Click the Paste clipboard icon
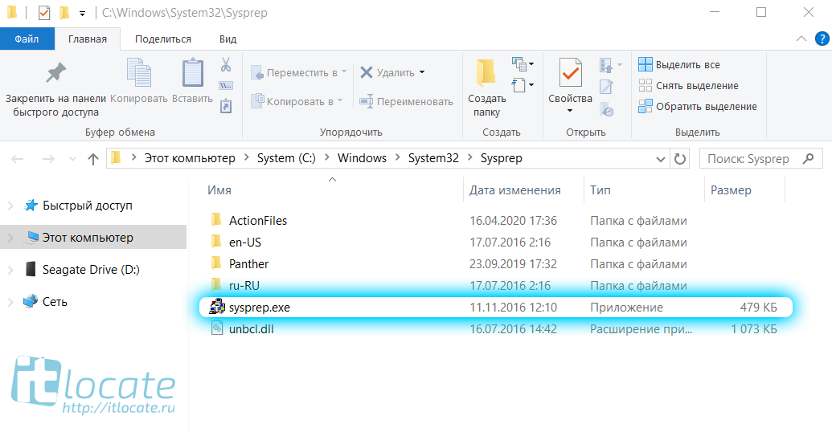The height and width of the screenshot is (432, 832). [192, 74]
